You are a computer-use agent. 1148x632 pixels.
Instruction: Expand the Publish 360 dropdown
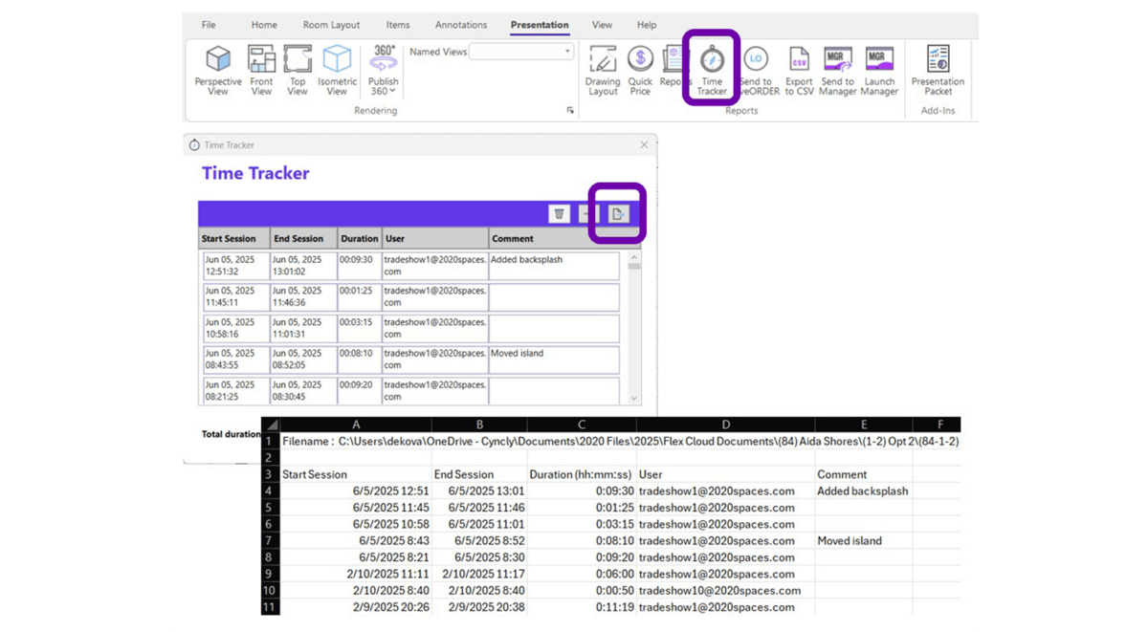click(x=384, y=92)
